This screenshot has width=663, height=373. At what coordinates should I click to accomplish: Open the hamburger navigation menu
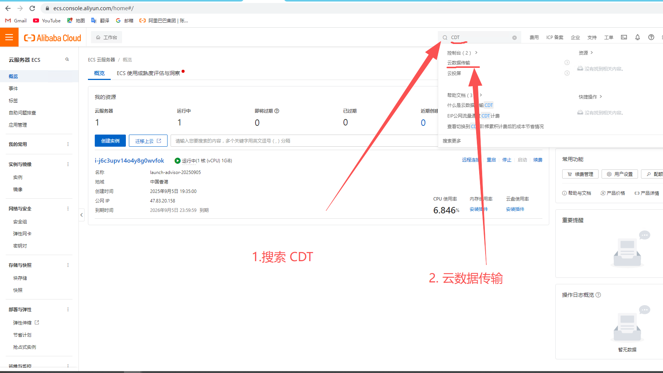tap(9, 37)
